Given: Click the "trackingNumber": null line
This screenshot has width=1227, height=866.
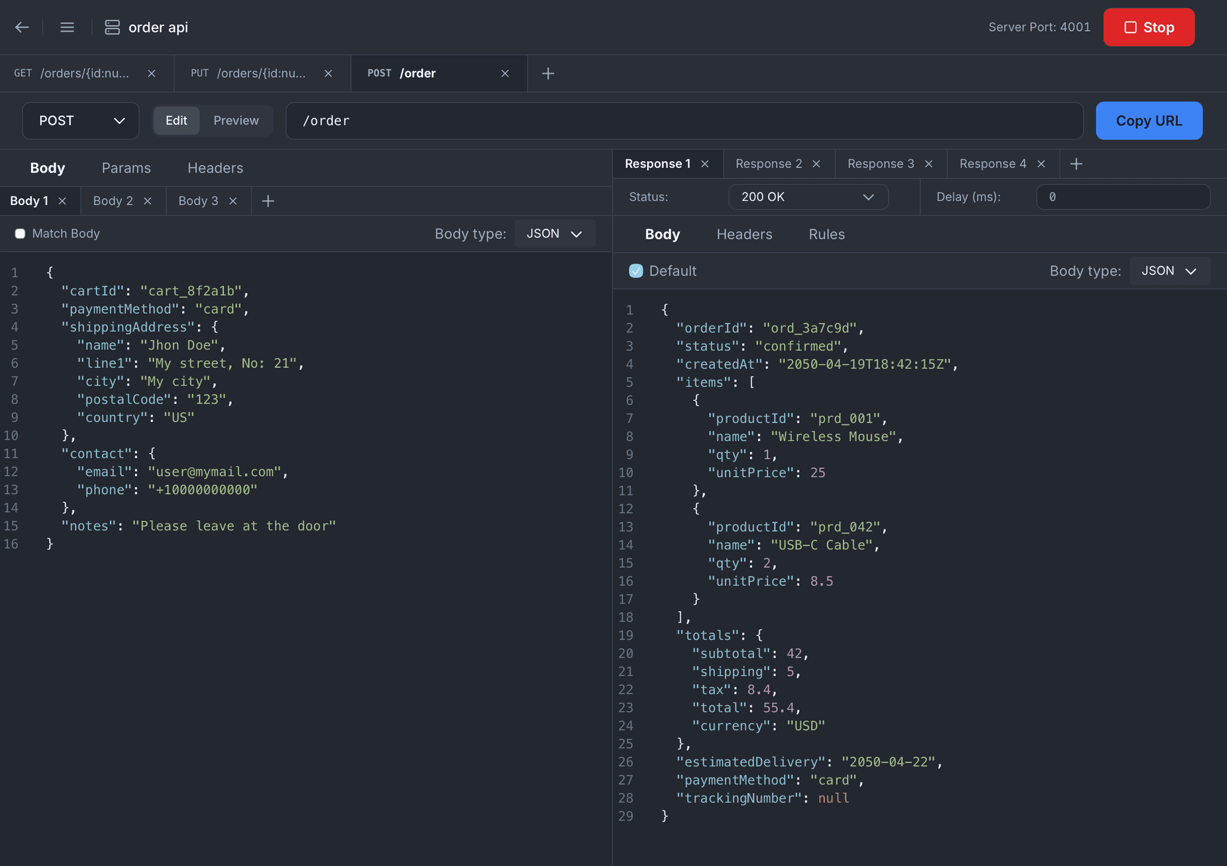Looking at the screenshot, I should (x=762, y=798).
